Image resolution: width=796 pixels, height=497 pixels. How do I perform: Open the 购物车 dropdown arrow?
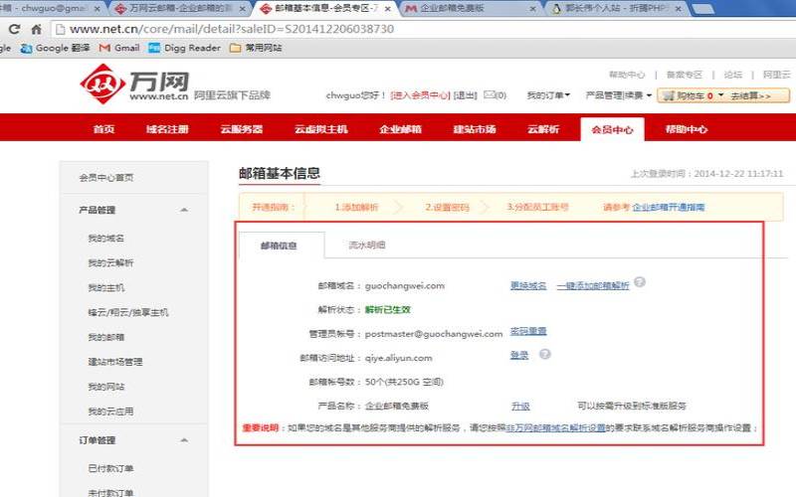(x=720, y=94)
